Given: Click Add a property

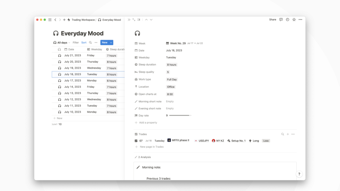Looking at the screenshot, I should (x=146, y=123).
